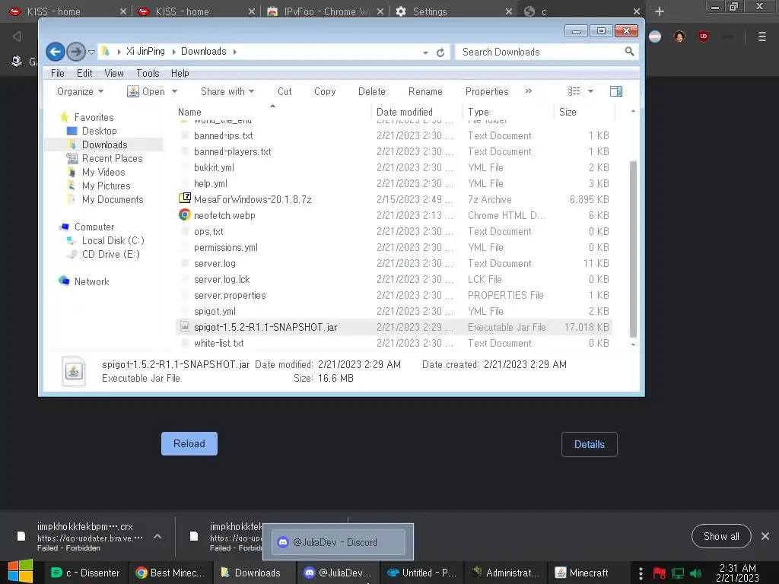This screenshot has width=779, height=584.
Task: Select Local Disk (C:) in sidebar
Action: (x=113, y=240)
